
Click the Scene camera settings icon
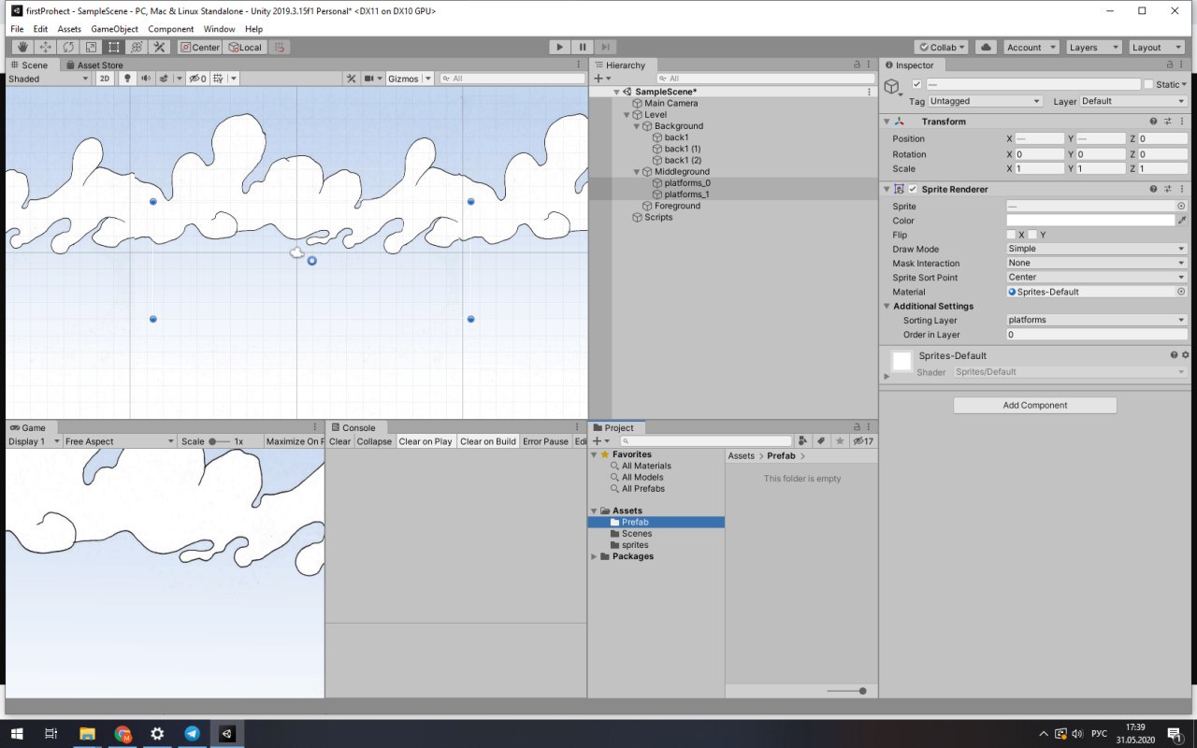point(370,79)
